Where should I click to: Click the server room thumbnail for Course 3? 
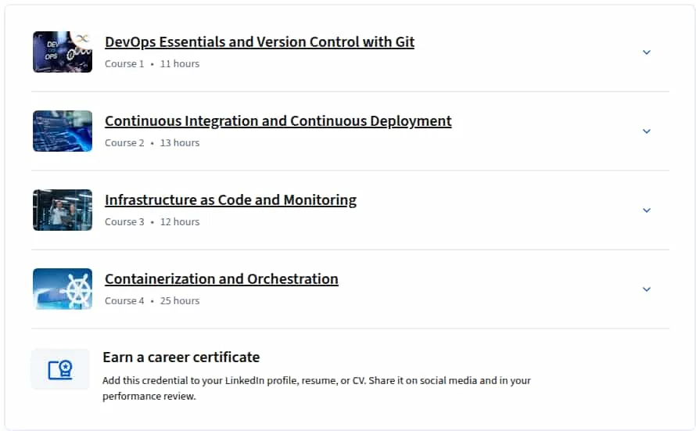[x=63, y=210]
